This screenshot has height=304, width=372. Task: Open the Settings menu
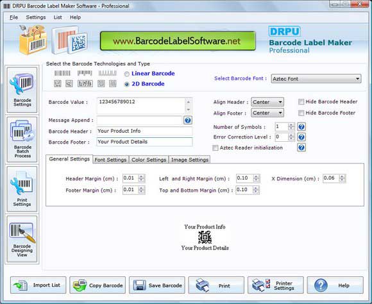(x=36, y=17)
